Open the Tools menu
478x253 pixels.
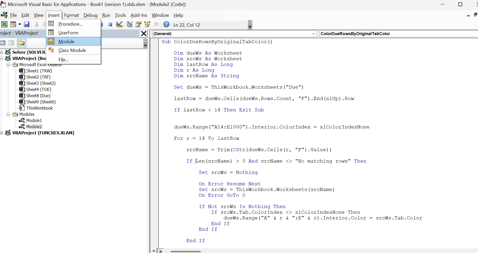pos(120,15)
